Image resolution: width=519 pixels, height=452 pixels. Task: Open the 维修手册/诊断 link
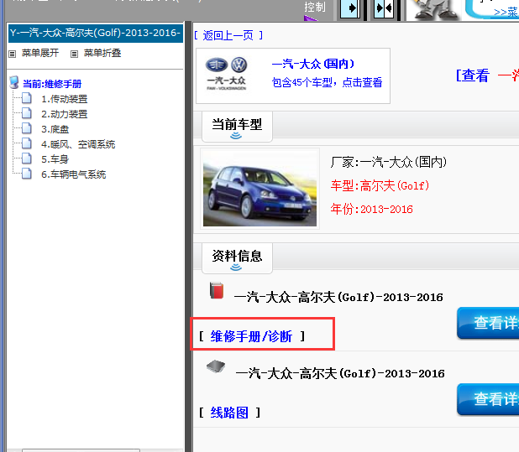(x=252, y=336)
